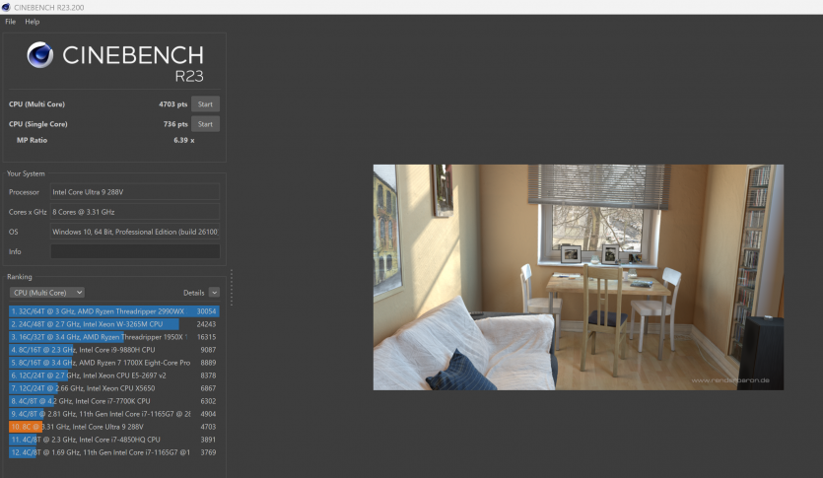The width and height of the screenshot is (823, 478).
Task: Click the panel splitter handle beside Ranking
Action: pos(232,286)
